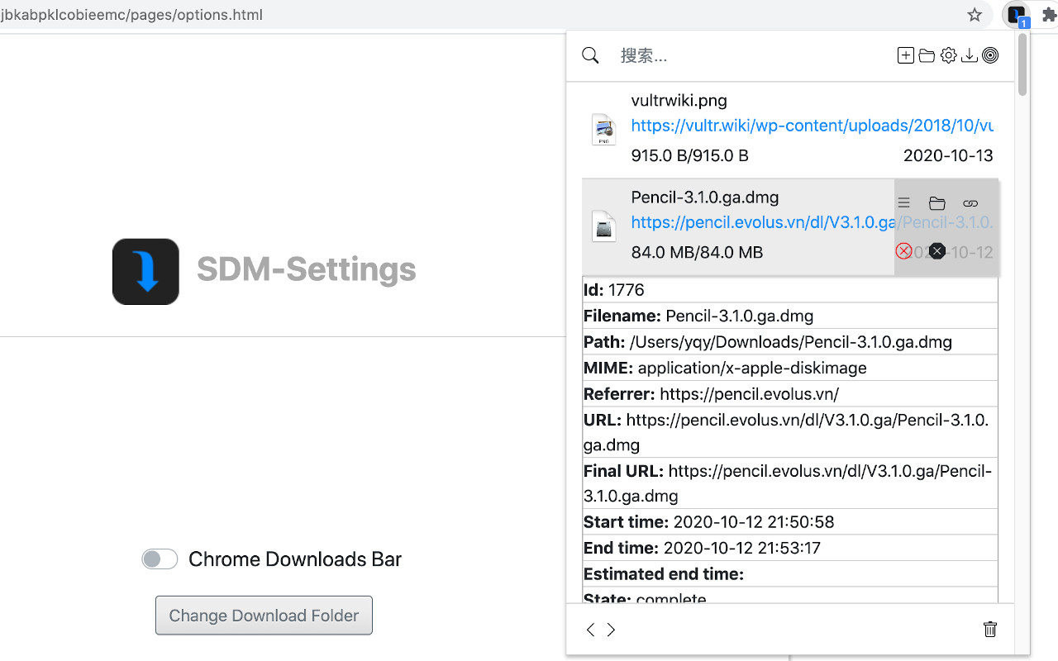Select the Pencil-3.1.0.ga.dmg download title
This screenshot has height=661, width=1058.
pyautogui.click(x=705, y=197)
